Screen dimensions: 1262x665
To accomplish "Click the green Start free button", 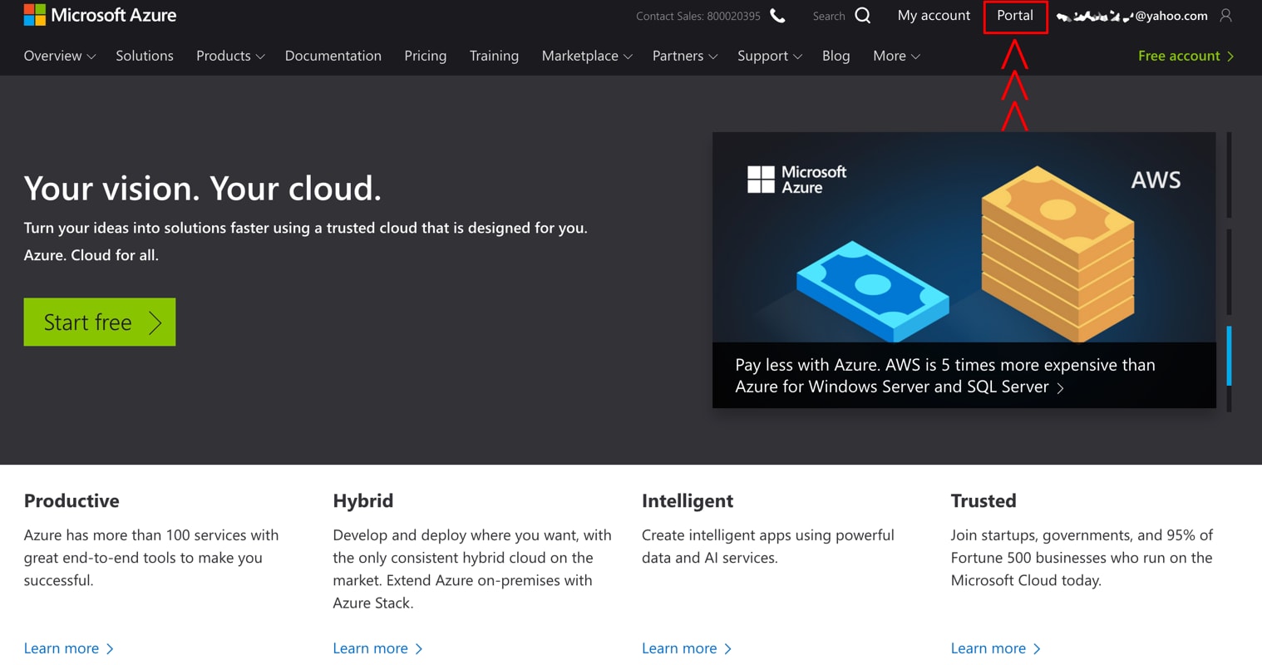I will tap(99, 322).
